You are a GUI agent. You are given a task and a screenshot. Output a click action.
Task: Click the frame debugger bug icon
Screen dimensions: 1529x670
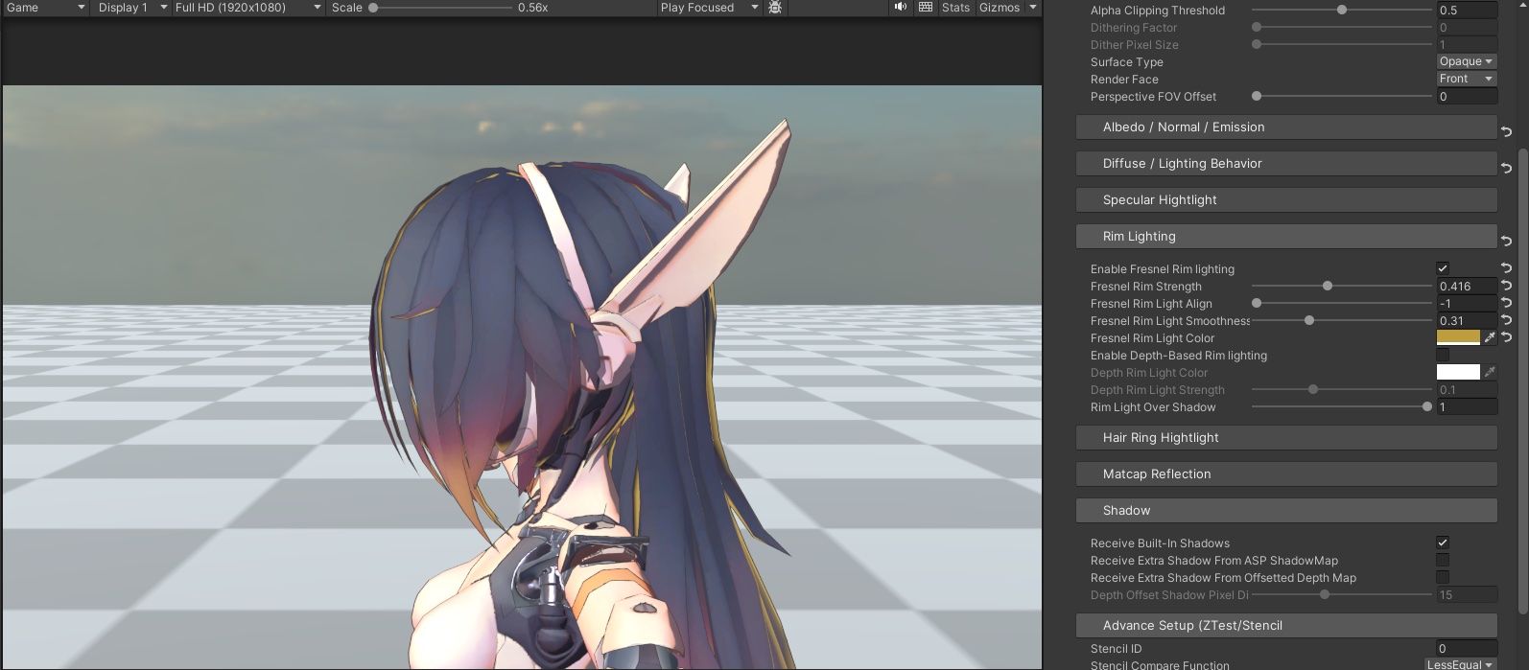coord(775,8)
